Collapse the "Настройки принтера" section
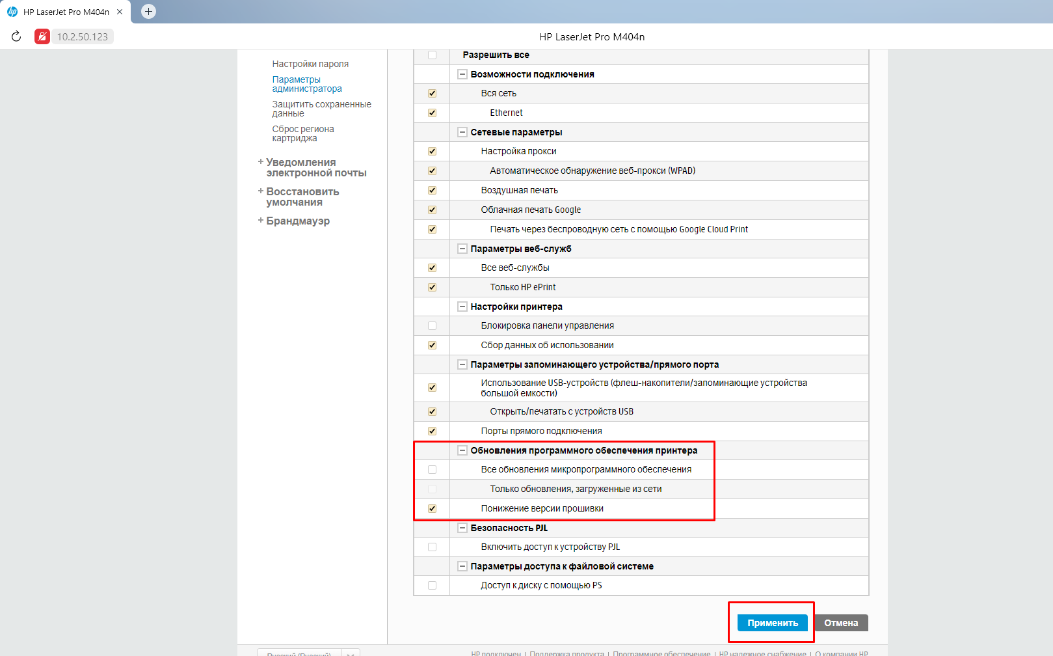Viewport: 1053px width, 656px height. tap(462, 307)
